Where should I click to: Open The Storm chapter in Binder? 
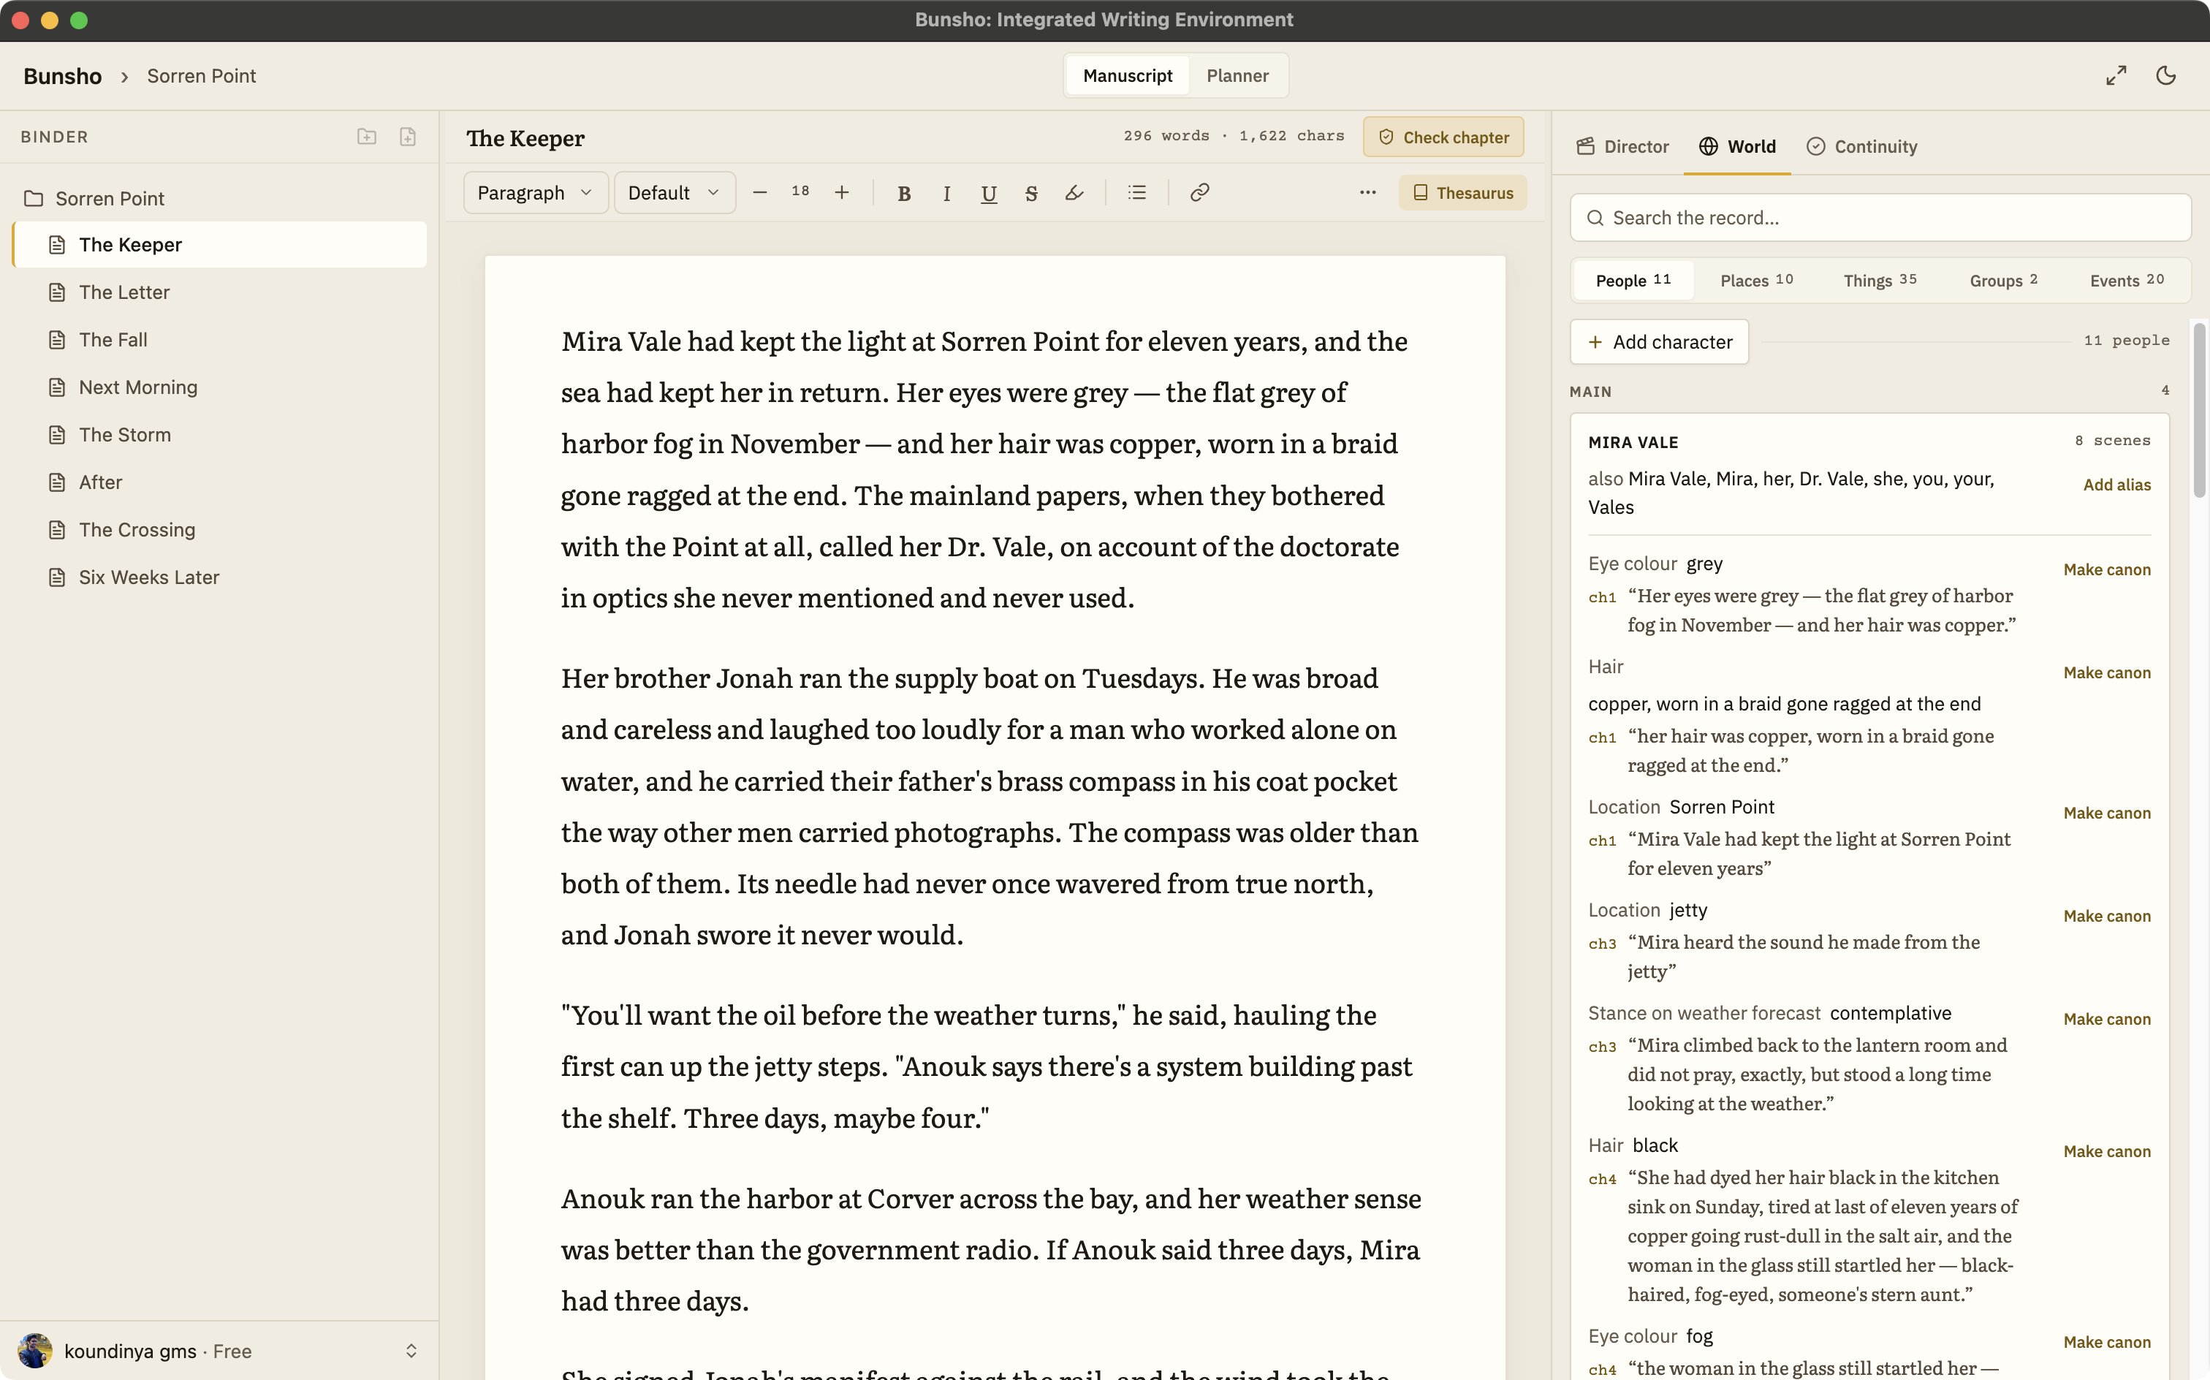point(220,434)
